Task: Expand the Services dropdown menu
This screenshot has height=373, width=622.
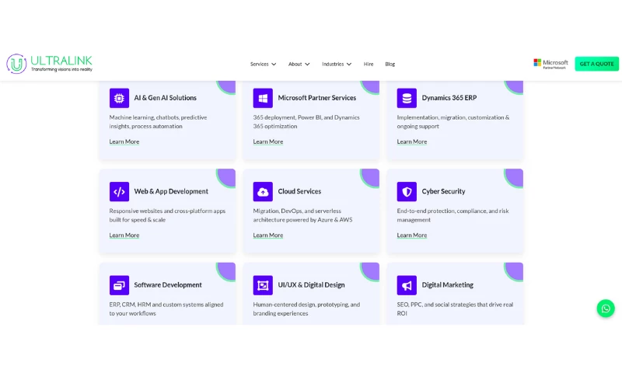Action: (263, 64)
